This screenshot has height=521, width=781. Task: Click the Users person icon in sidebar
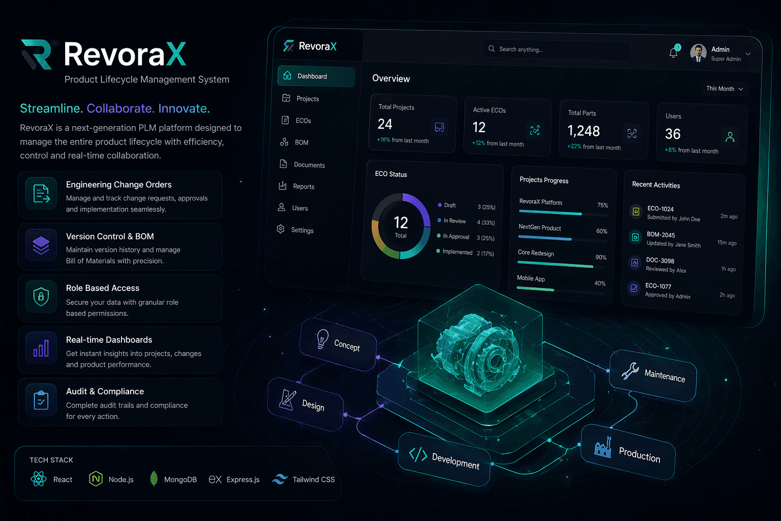(x=281, y=207)
